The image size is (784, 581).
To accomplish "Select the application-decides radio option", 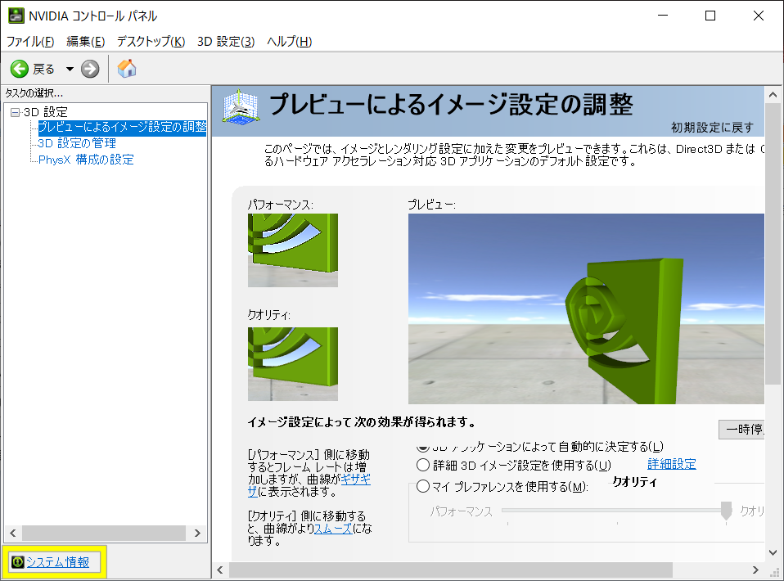I will (x=423, y=447).
